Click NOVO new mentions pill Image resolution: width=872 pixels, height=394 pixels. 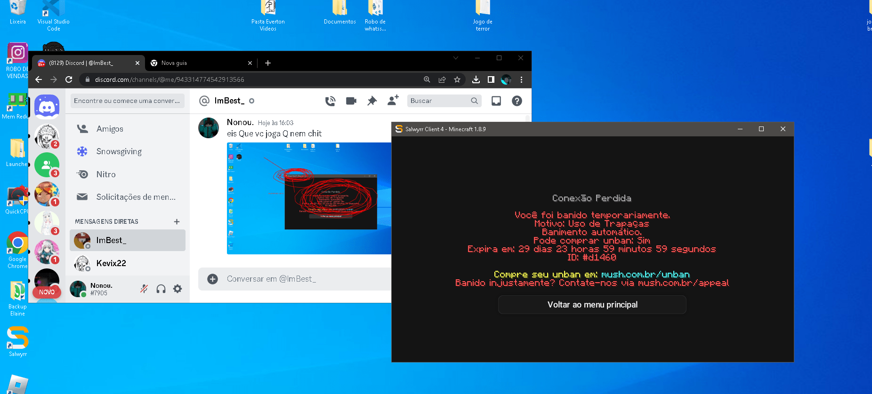[47, 292]
